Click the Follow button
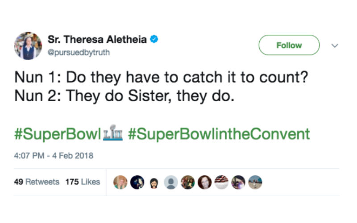Viewport: 357px width, 223px height. pyautogui.click(x=289, y=45)
